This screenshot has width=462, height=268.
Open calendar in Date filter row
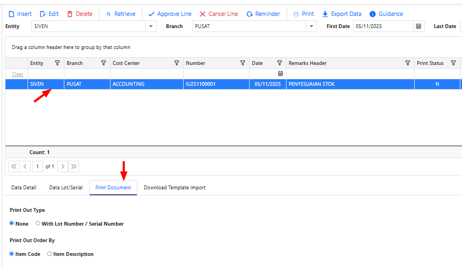(x=280, y=73)
